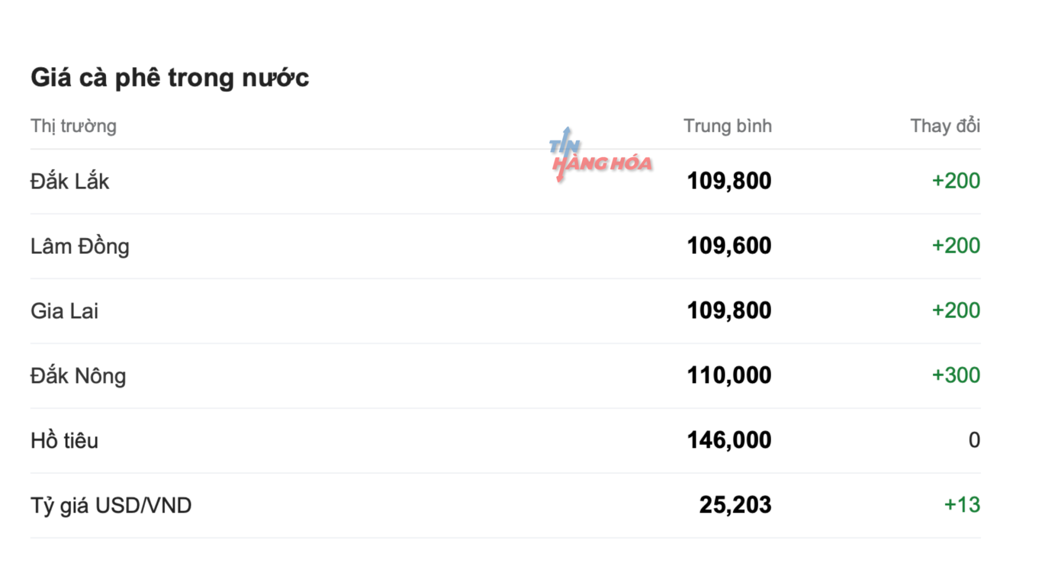This screenshot has height=563, width=1045.
Task: Click the +13 change for USD/VND
Action: point(962,505)
